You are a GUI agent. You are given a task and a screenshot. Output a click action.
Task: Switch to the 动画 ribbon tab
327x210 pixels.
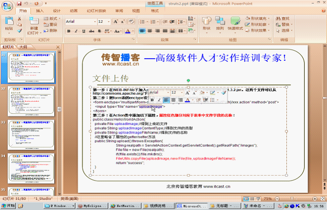pos(74,11)
